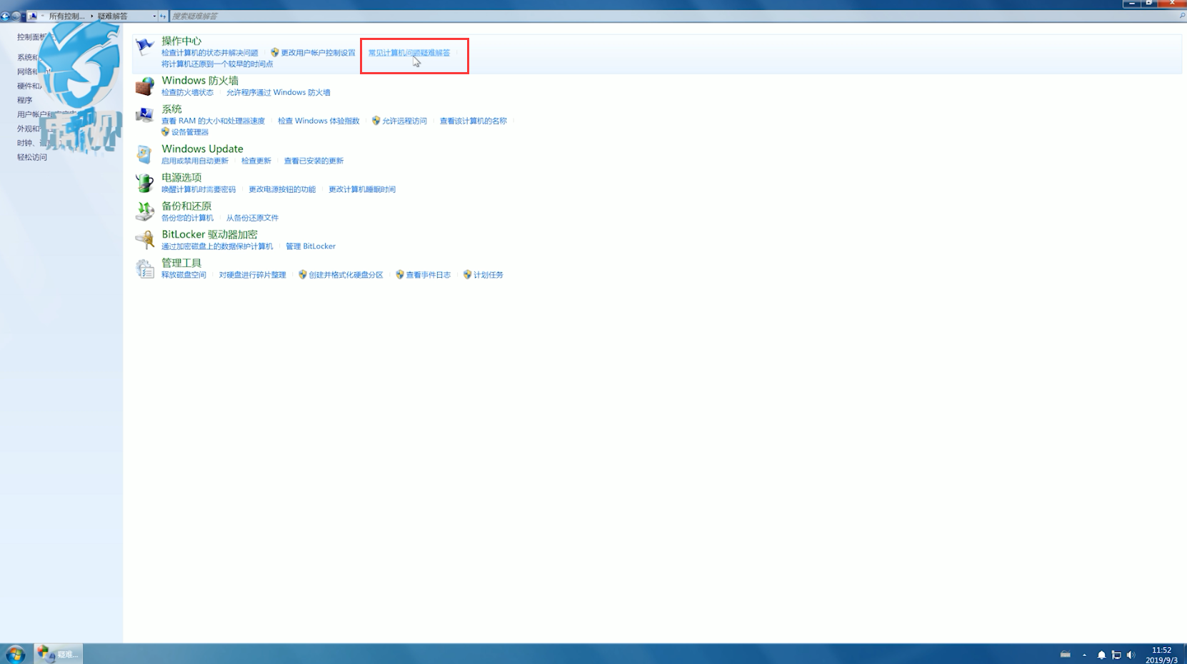
Task: Click 对硬盘进行碎片整理 link
Action: pyautogui.click(x=252, y=275)
